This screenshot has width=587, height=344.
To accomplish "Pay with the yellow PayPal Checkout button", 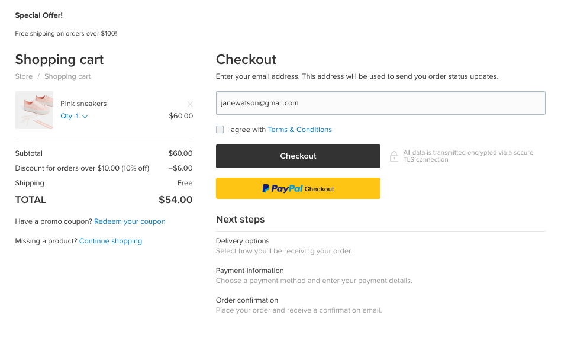I will pos(298,188).
